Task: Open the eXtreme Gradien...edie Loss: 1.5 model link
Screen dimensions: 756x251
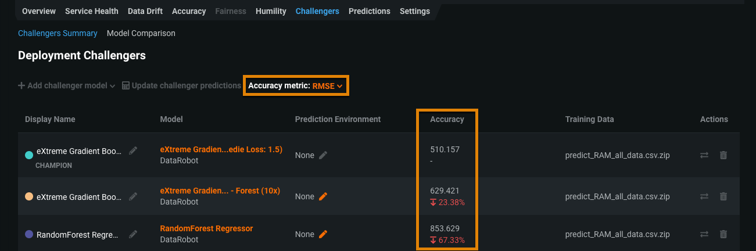Action: tap(221, 149)
